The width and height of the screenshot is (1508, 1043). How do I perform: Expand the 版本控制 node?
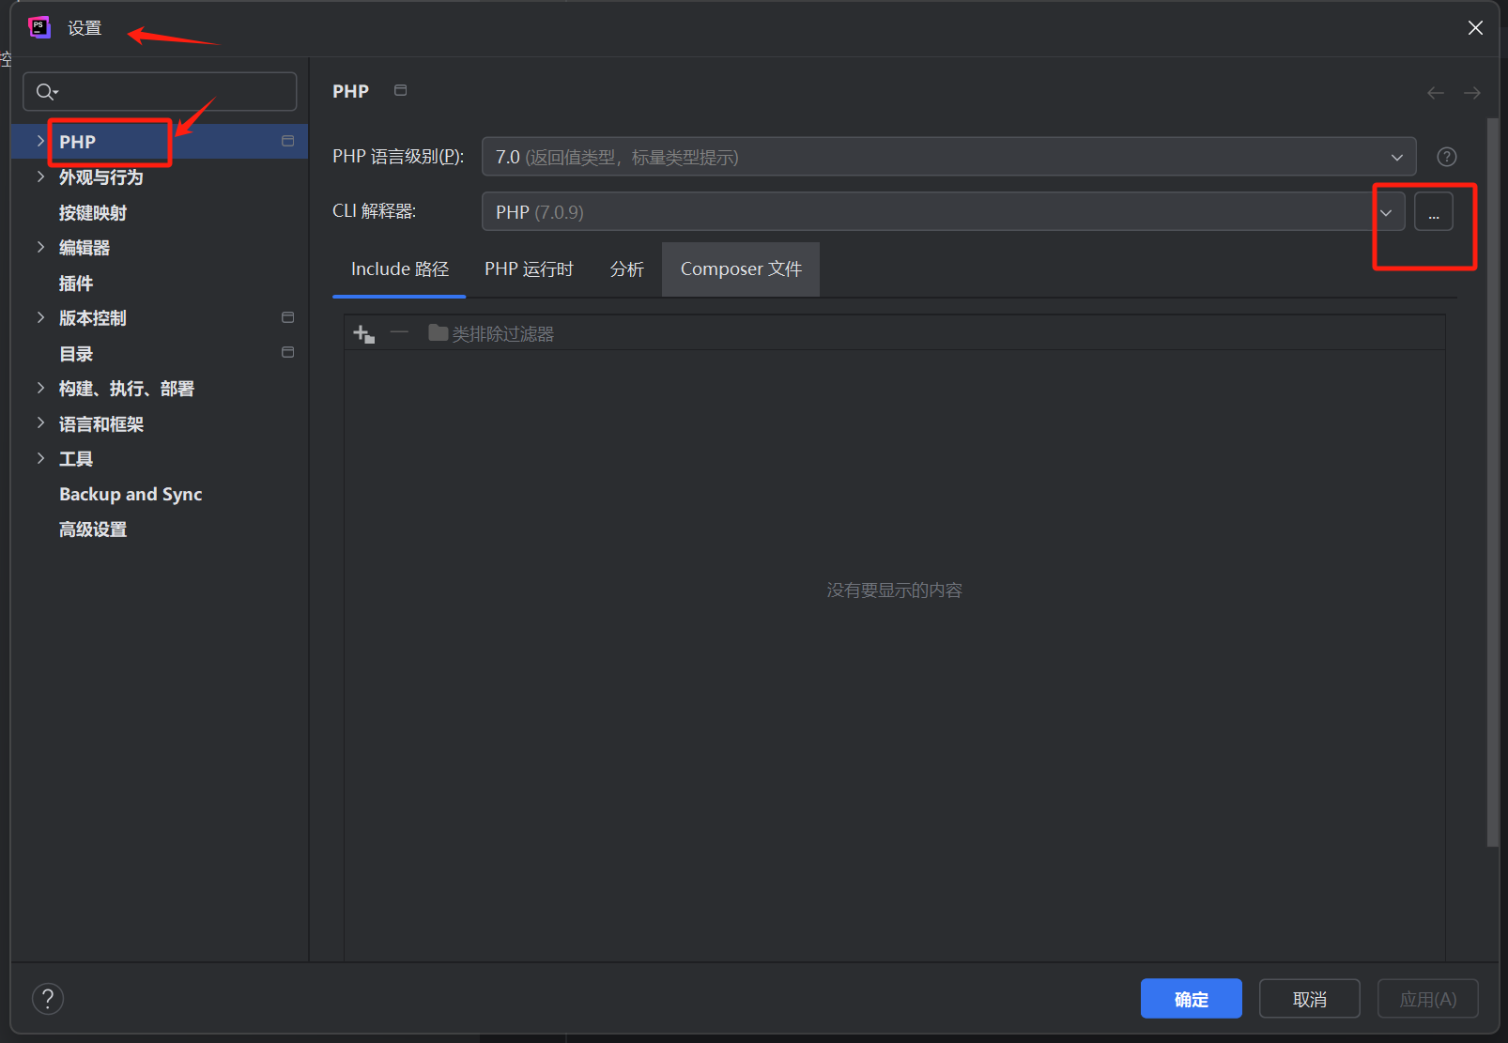tap(40, 317)
